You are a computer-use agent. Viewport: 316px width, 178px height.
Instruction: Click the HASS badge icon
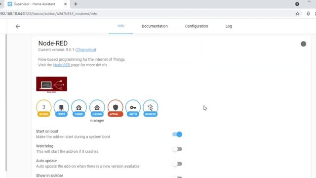coord(79,108)
